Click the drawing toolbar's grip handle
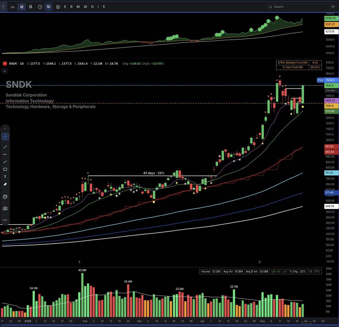 pos(5,129)
